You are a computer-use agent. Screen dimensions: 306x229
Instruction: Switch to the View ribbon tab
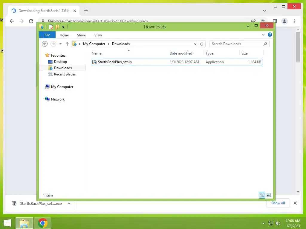point(98,35)
